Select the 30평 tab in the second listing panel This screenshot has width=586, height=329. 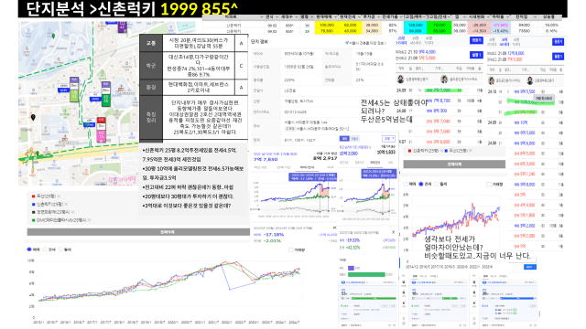(x=505, y=42)
